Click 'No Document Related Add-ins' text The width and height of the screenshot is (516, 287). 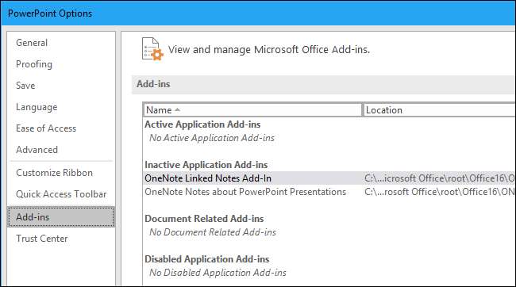click(x=213, y=232)
